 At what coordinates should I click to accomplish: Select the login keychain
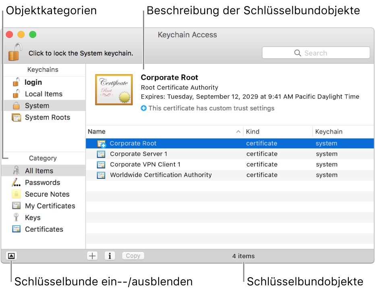pyautogui.click(x=44, y=82)
